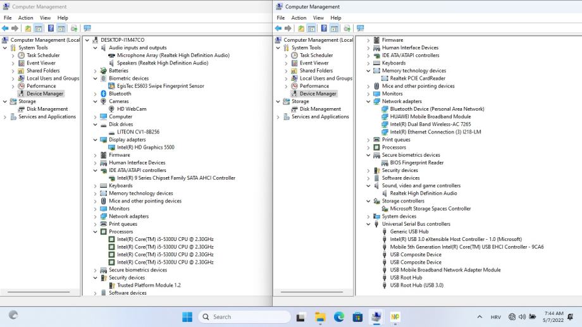
Task: Select Disk Management in right window
Action: pos(320,109)
